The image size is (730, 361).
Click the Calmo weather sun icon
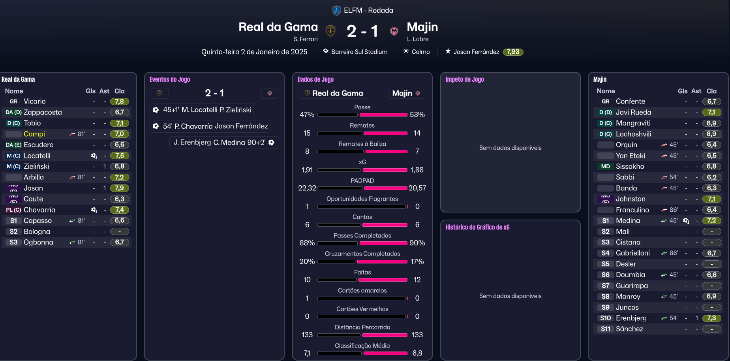[406, 51]
